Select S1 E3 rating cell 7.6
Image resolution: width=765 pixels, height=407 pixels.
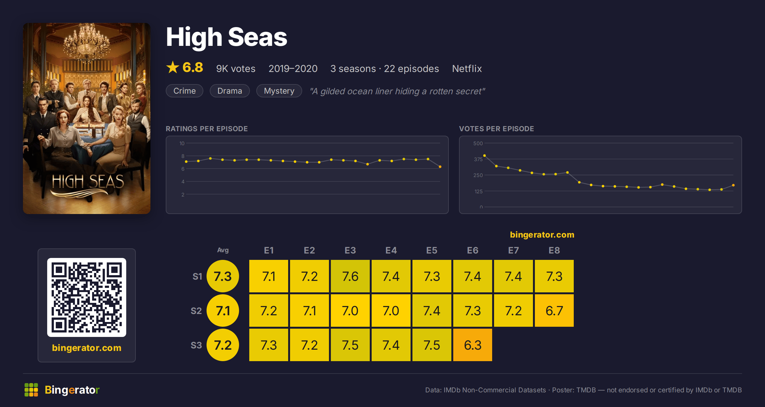[x=350, y=276]
